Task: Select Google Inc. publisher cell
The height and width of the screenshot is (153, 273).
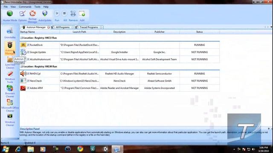Action: point(160,52)
